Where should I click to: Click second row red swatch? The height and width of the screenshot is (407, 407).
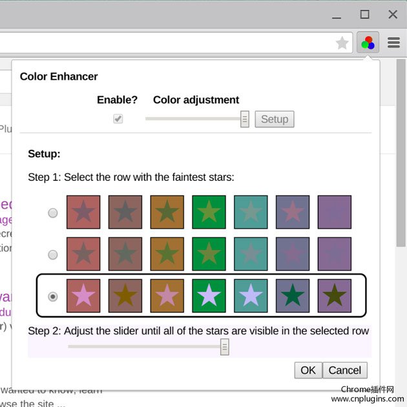click(x=83, y=254)
